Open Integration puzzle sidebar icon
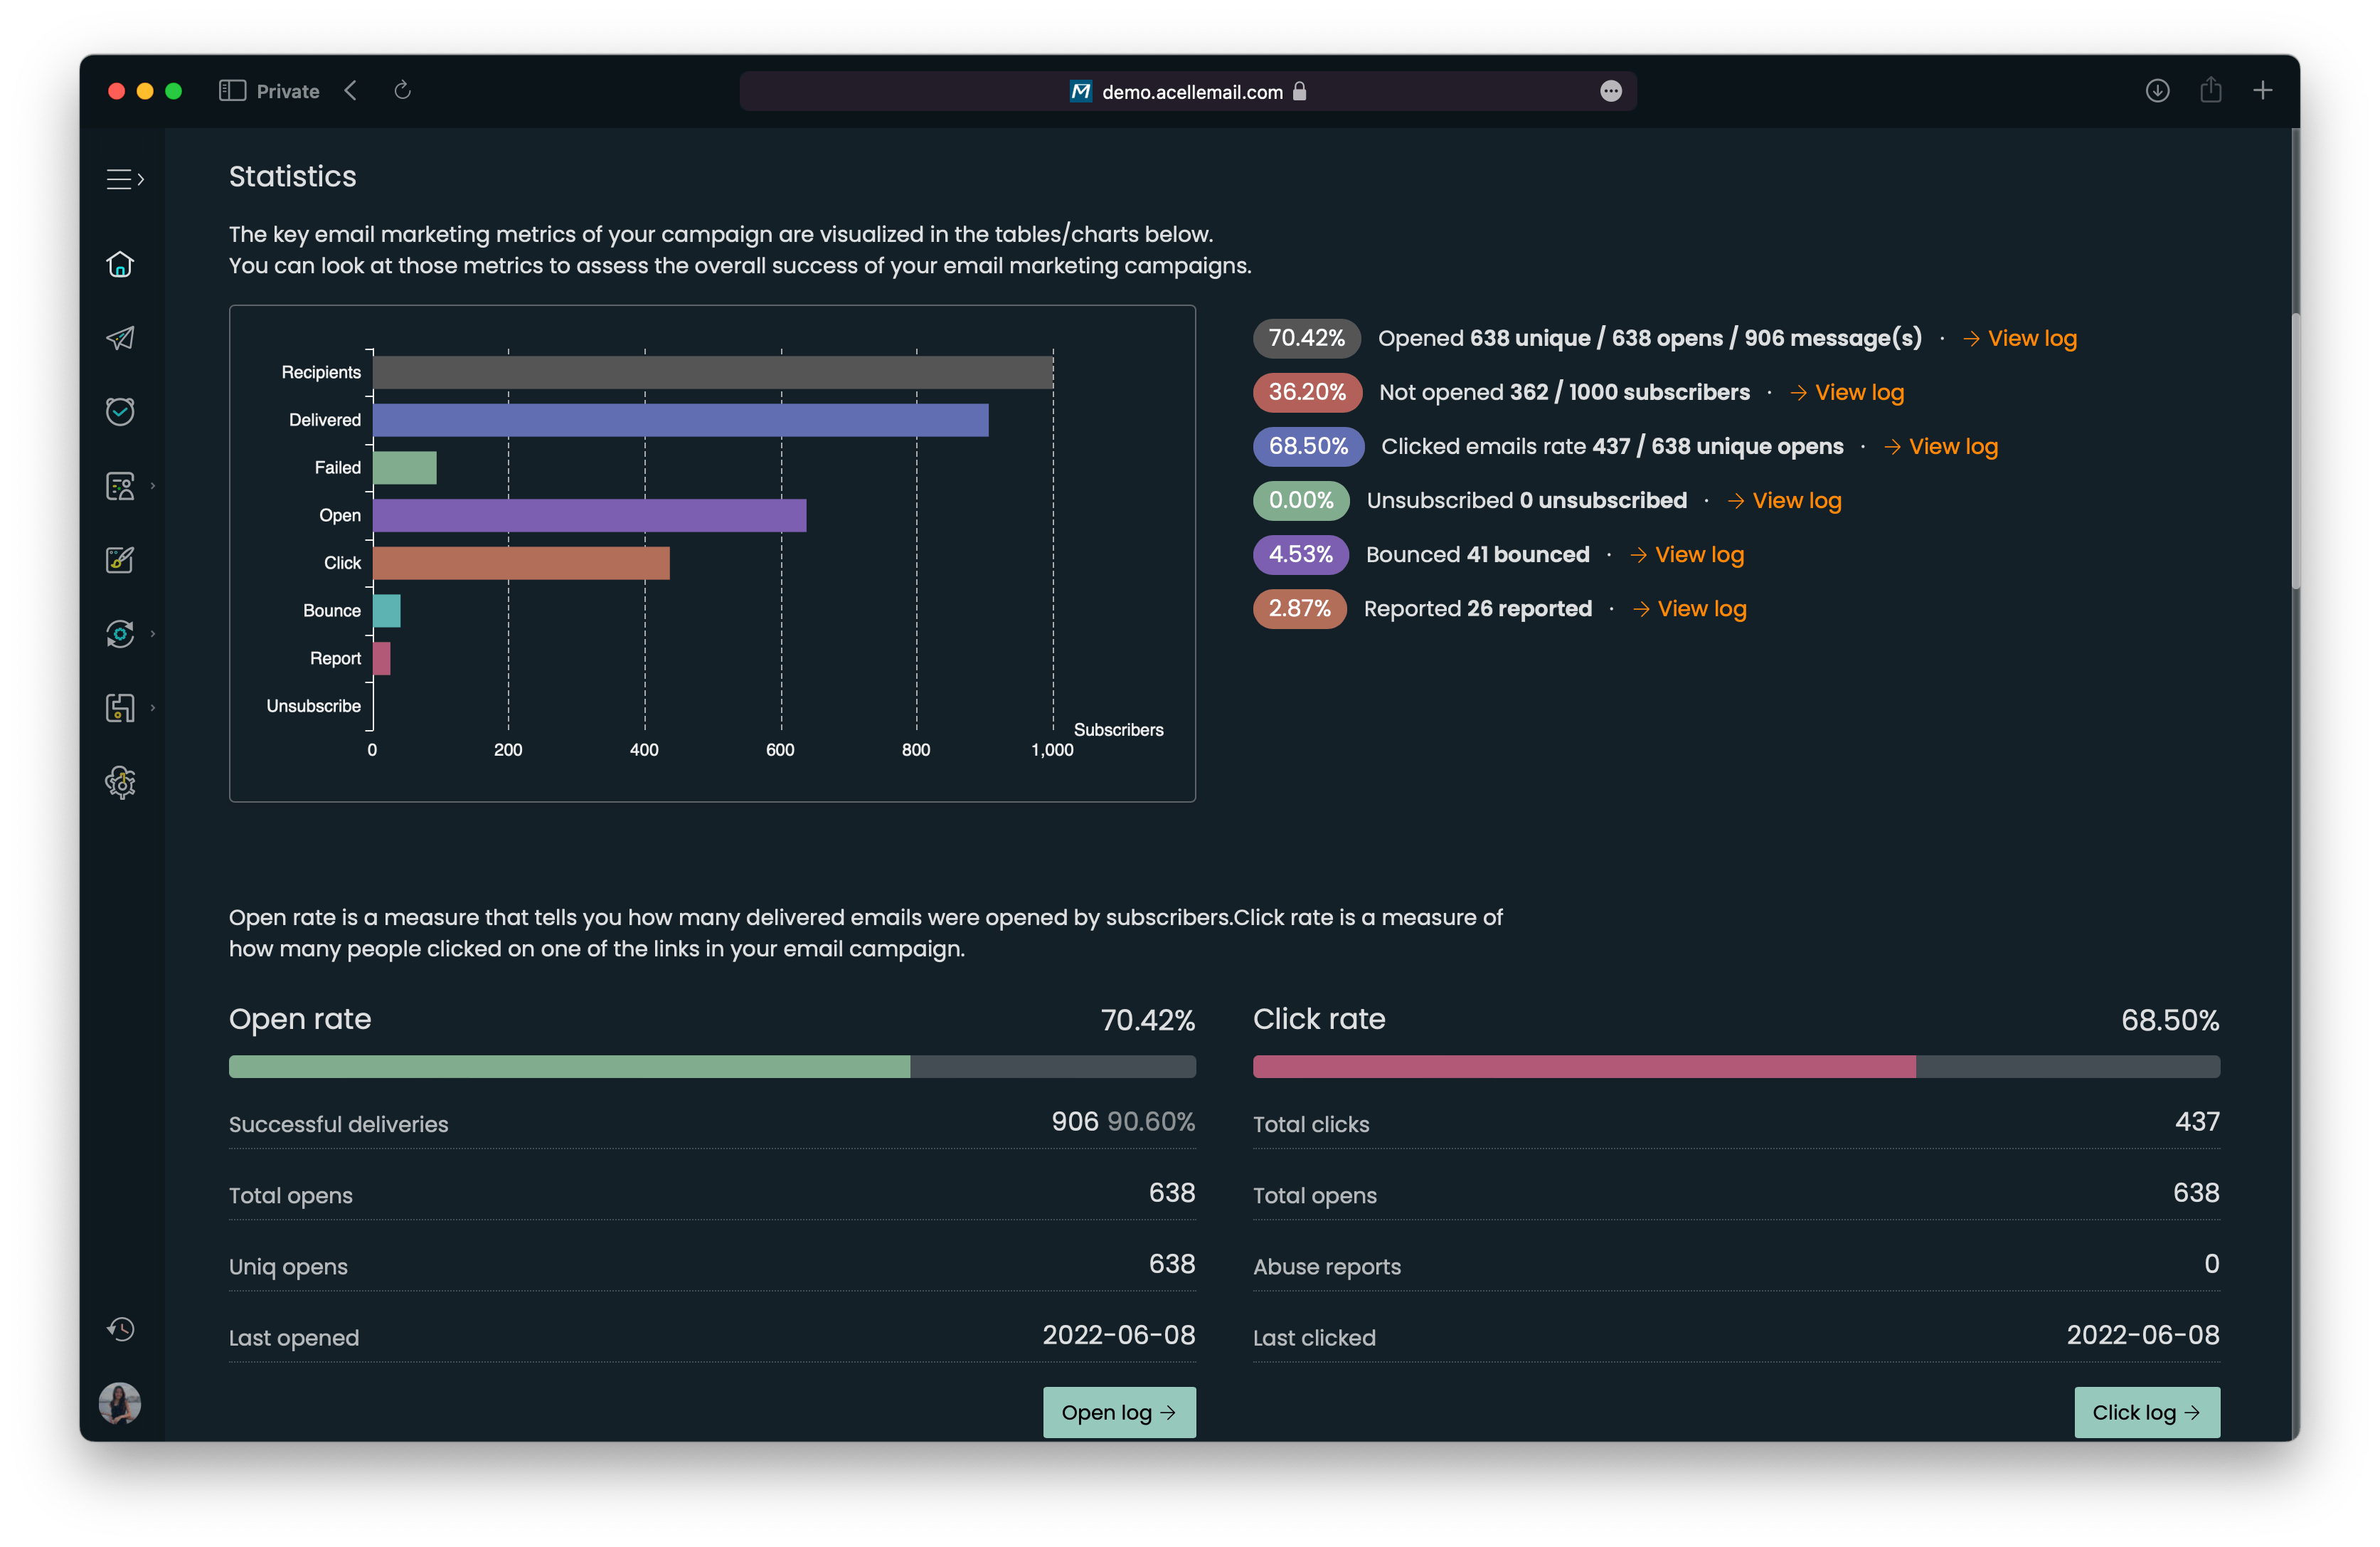The height and width of the screenshot is (1547, 2380). (x=120, y=707)
